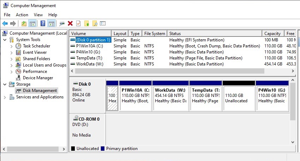Screen dimensions: 300x161
Task: Sort by Status column header
Action: (215, 33)
